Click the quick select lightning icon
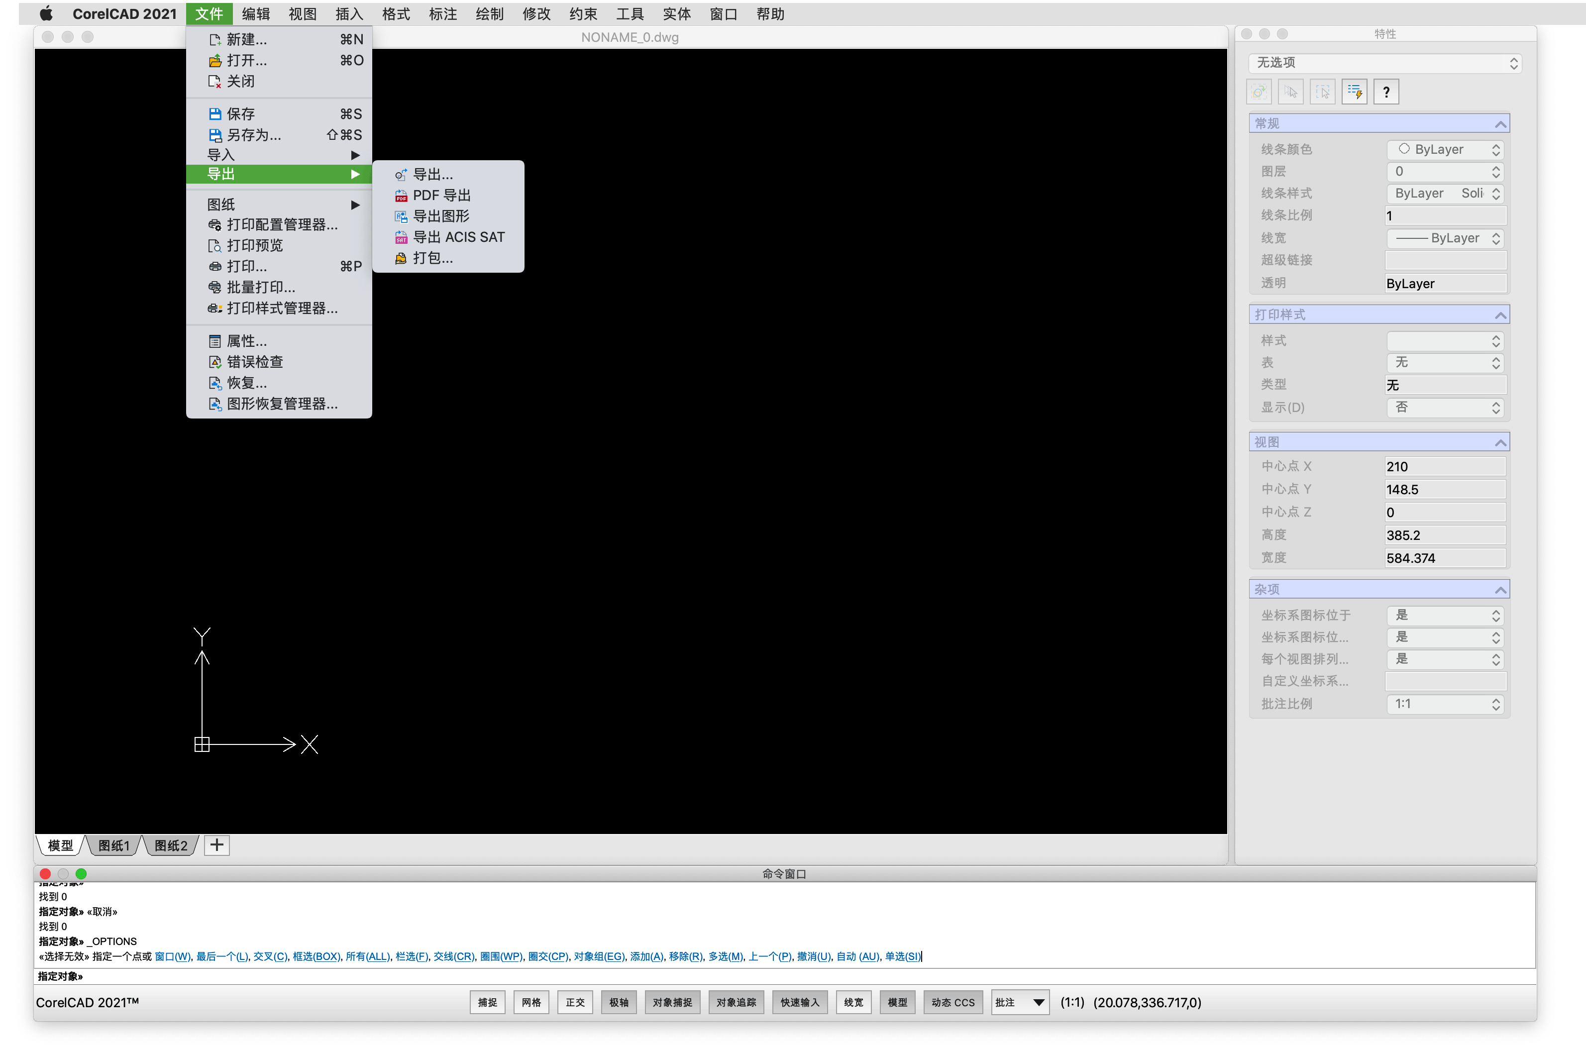 pos(1354,92)
